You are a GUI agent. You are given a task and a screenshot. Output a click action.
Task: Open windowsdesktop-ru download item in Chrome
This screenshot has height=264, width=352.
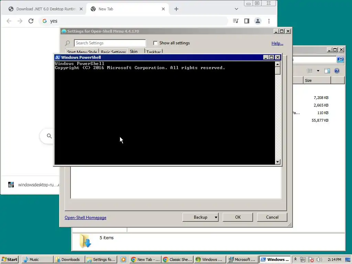point(34,185)
